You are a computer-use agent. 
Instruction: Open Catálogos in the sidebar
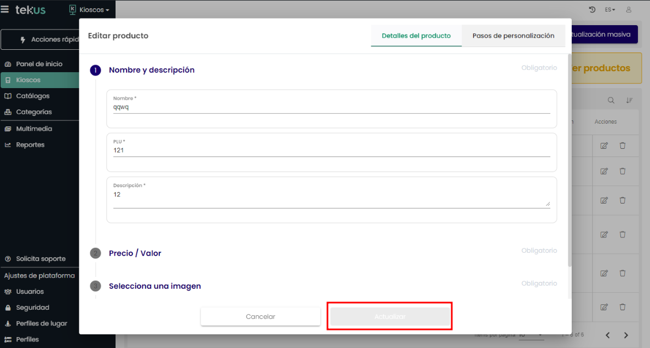[x=33, y=96]
